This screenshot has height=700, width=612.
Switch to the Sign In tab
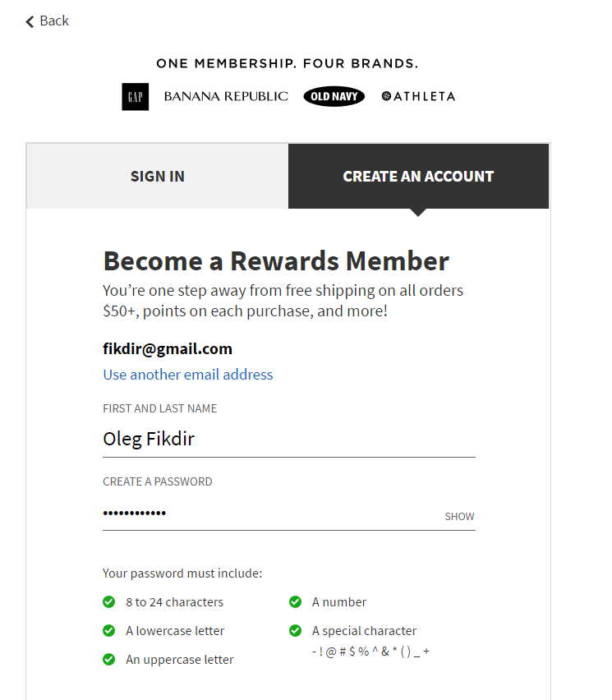click(157, 177)
